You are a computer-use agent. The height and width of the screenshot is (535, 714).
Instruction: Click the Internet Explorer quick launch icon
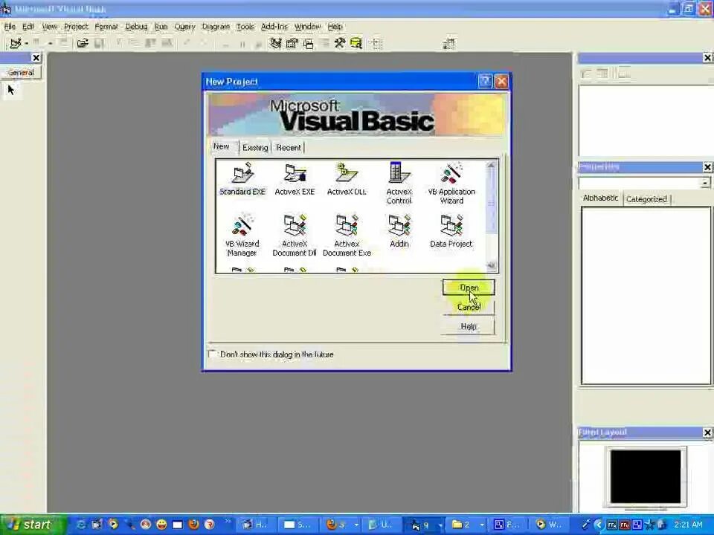82,525
